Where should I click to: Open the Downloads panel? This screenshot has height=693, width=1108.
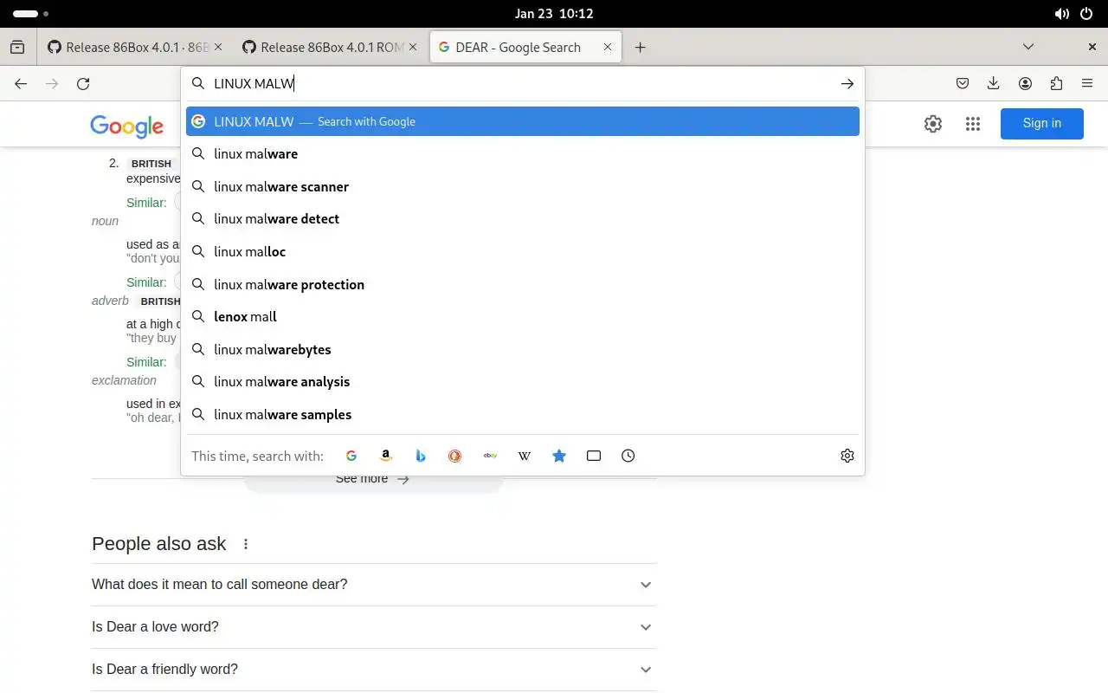[x=994, y=84]
